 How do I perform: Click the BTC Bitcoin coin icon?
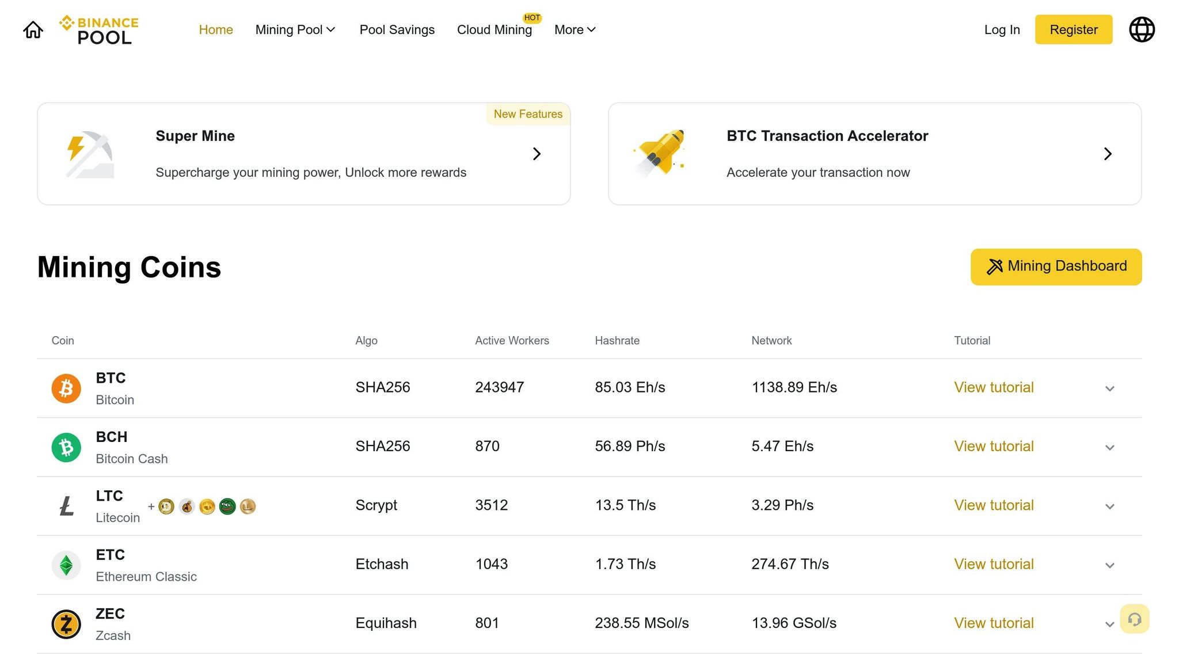pyautogui.click(x=66, y=388)
